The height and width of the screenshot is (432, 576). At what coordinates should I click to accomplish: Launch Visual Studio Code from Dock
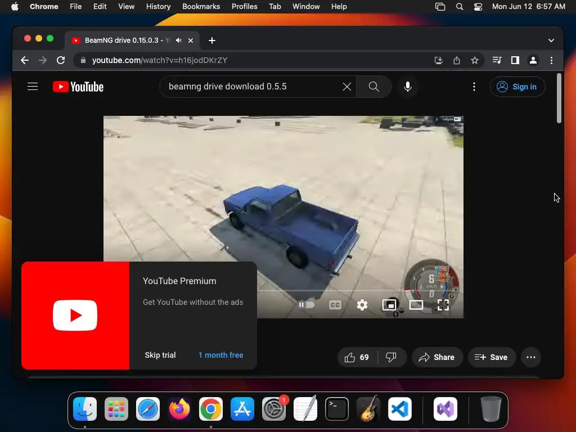coord(400,409)
